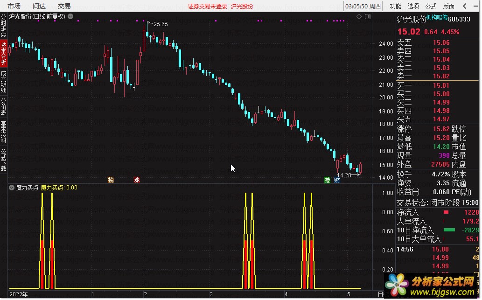
Task: Switch to 分时走势 side tab
Action: pos(3,26)
